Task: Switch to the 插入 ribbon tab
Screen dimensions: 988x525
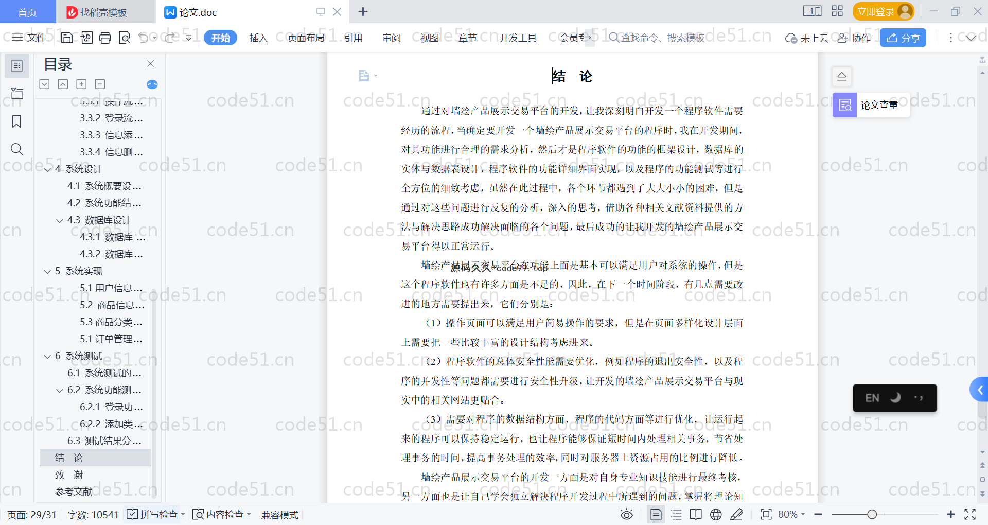Action: click(258, 38)
